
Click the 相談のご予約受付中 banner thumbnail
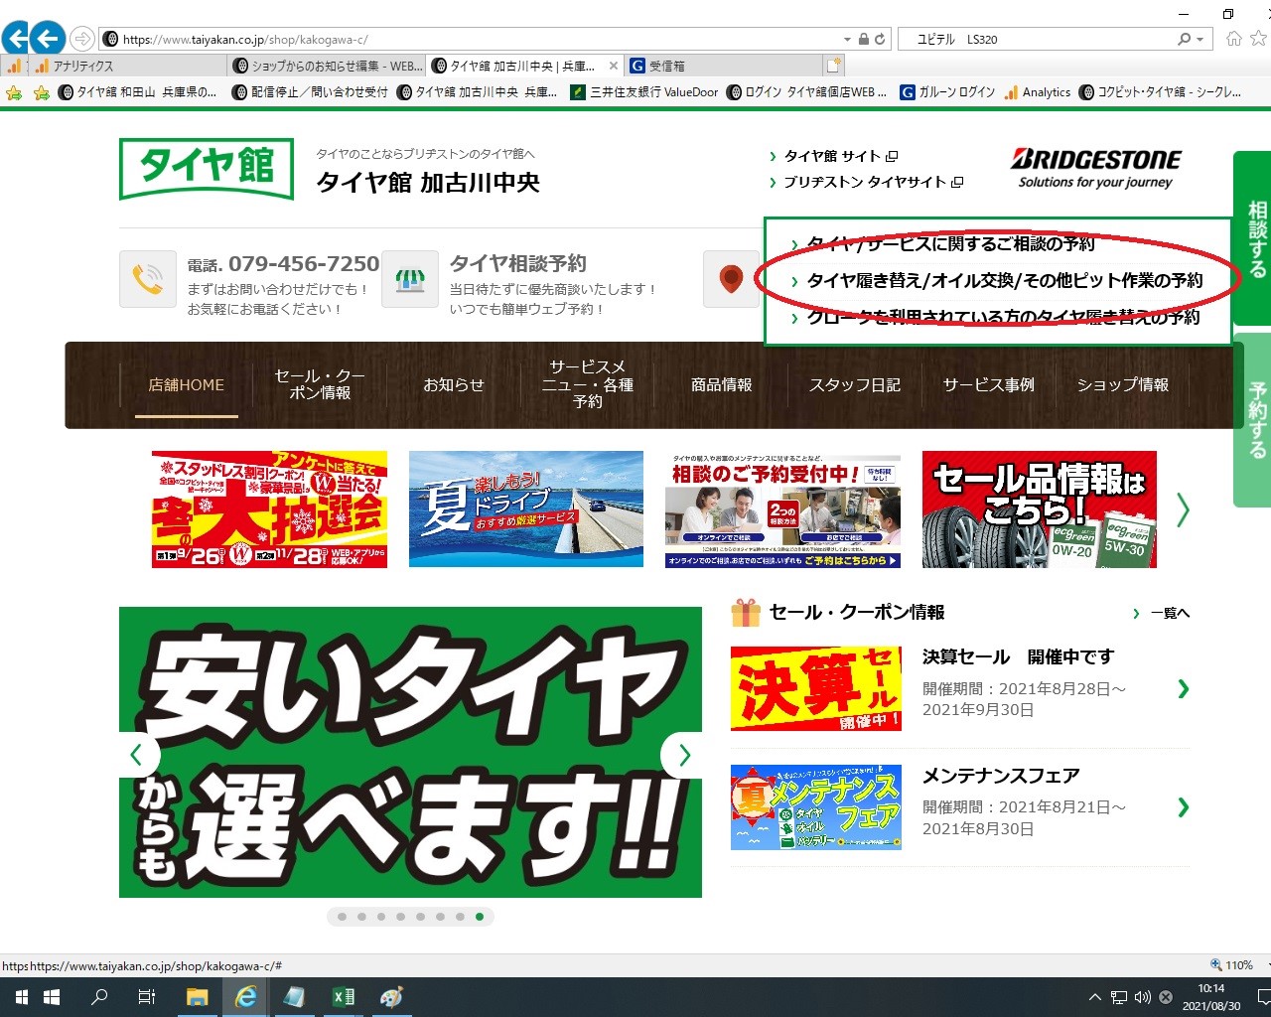point(782,509)
